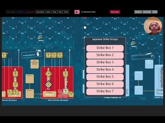Viewport: 165px width, 123px height.
Task: Select the leftmost of three CAP counters above Hiryu
Action: click(48, 55)
